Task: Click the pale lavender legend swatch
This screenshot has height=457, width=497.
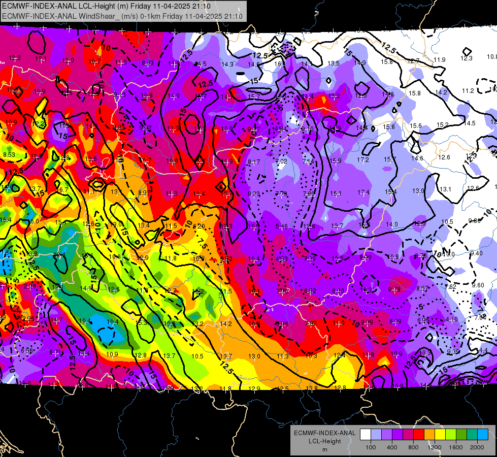Action: [376, 434]
